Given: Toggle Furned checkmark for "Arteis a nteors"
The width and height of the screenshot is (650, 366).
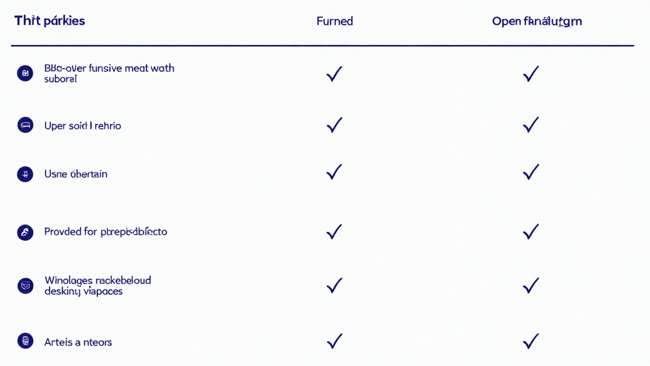Looking at the screenshot, I should [334, 341].
